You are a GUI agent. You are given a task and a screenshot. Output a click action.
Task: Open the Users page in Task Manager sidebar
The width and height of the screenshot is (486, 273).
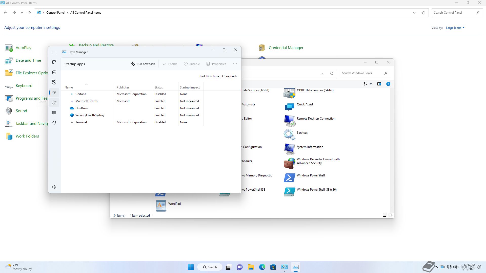pos(54,103)
